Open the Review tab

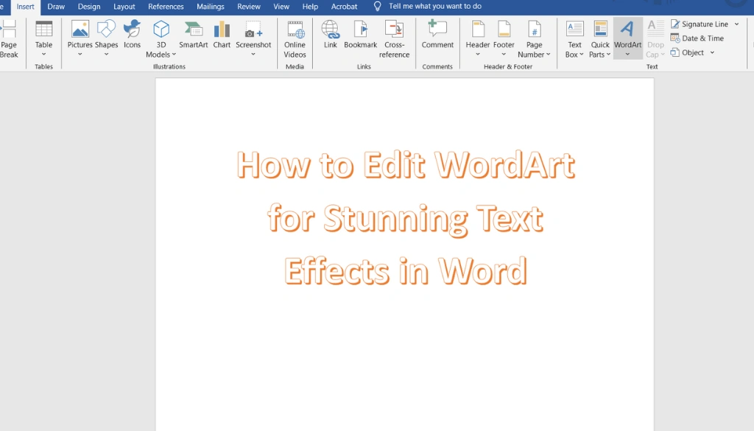tap(249, 7)
